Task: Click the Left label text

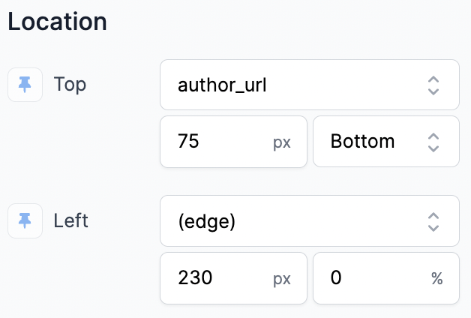Action: pos(71,220)
